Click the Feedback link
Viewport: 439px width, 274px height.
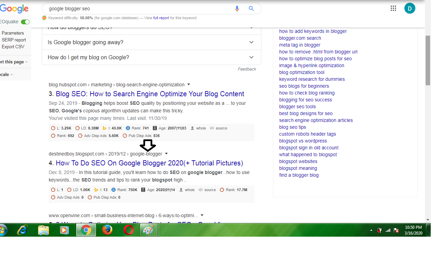(x=247, y=69)
